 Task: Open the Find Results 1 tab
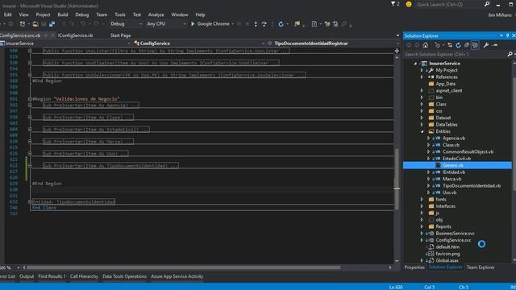point(52,276)
